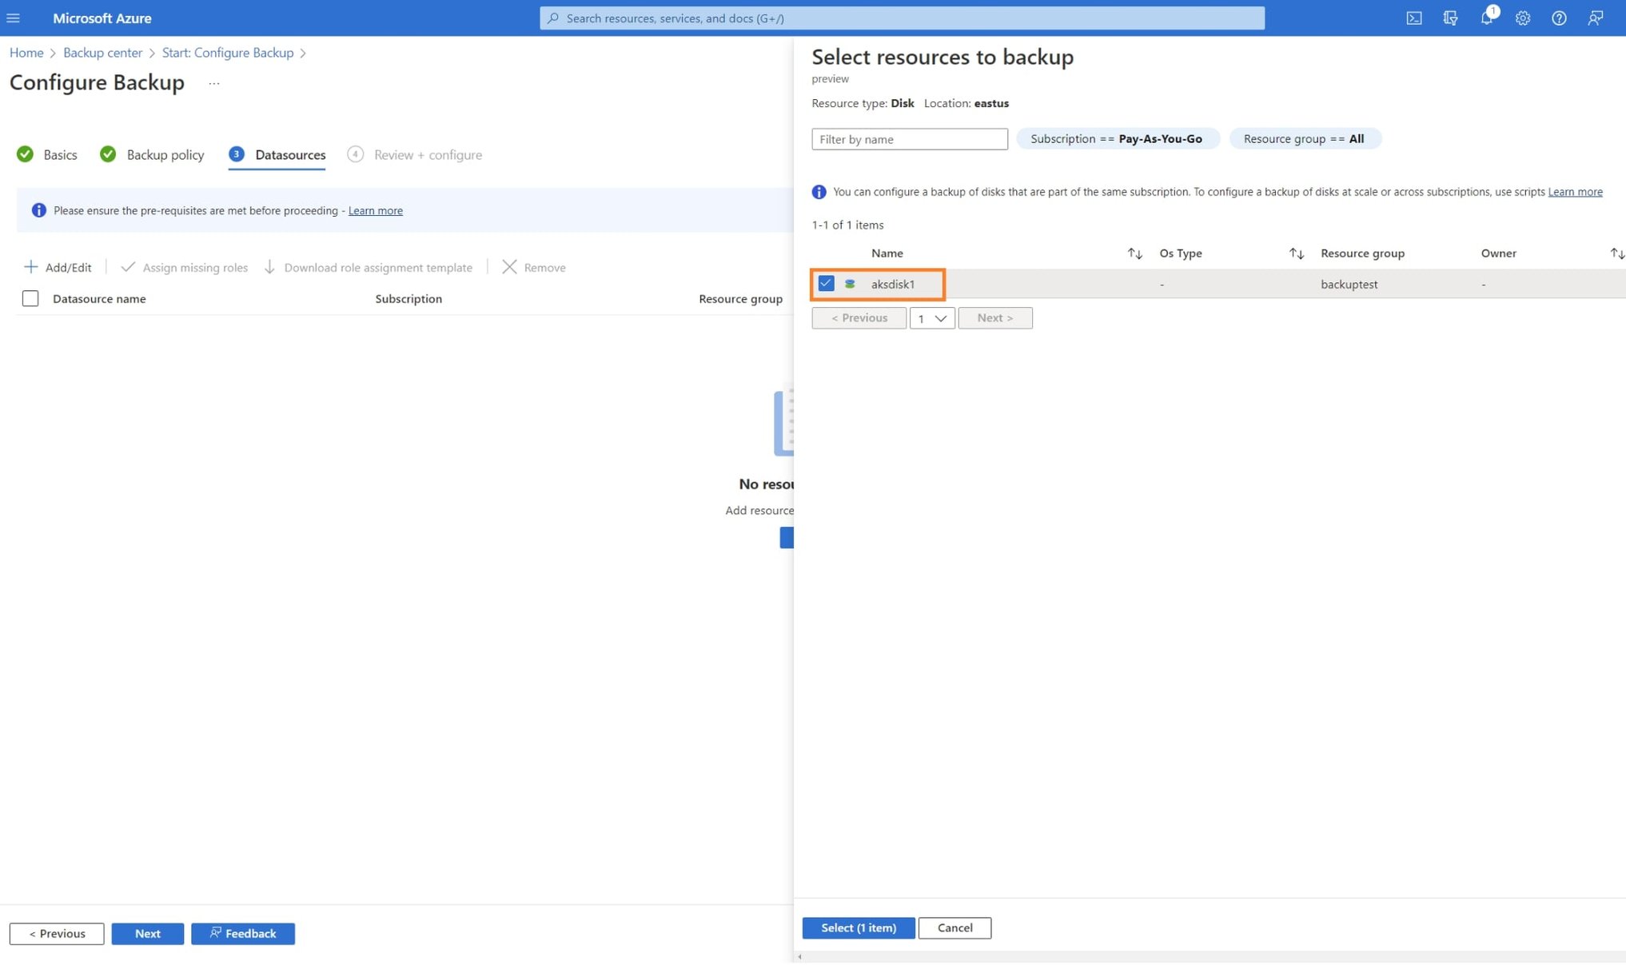Open the Backup center breadcrumb link
The image size is (1626, 965).
tap(102, 53)
